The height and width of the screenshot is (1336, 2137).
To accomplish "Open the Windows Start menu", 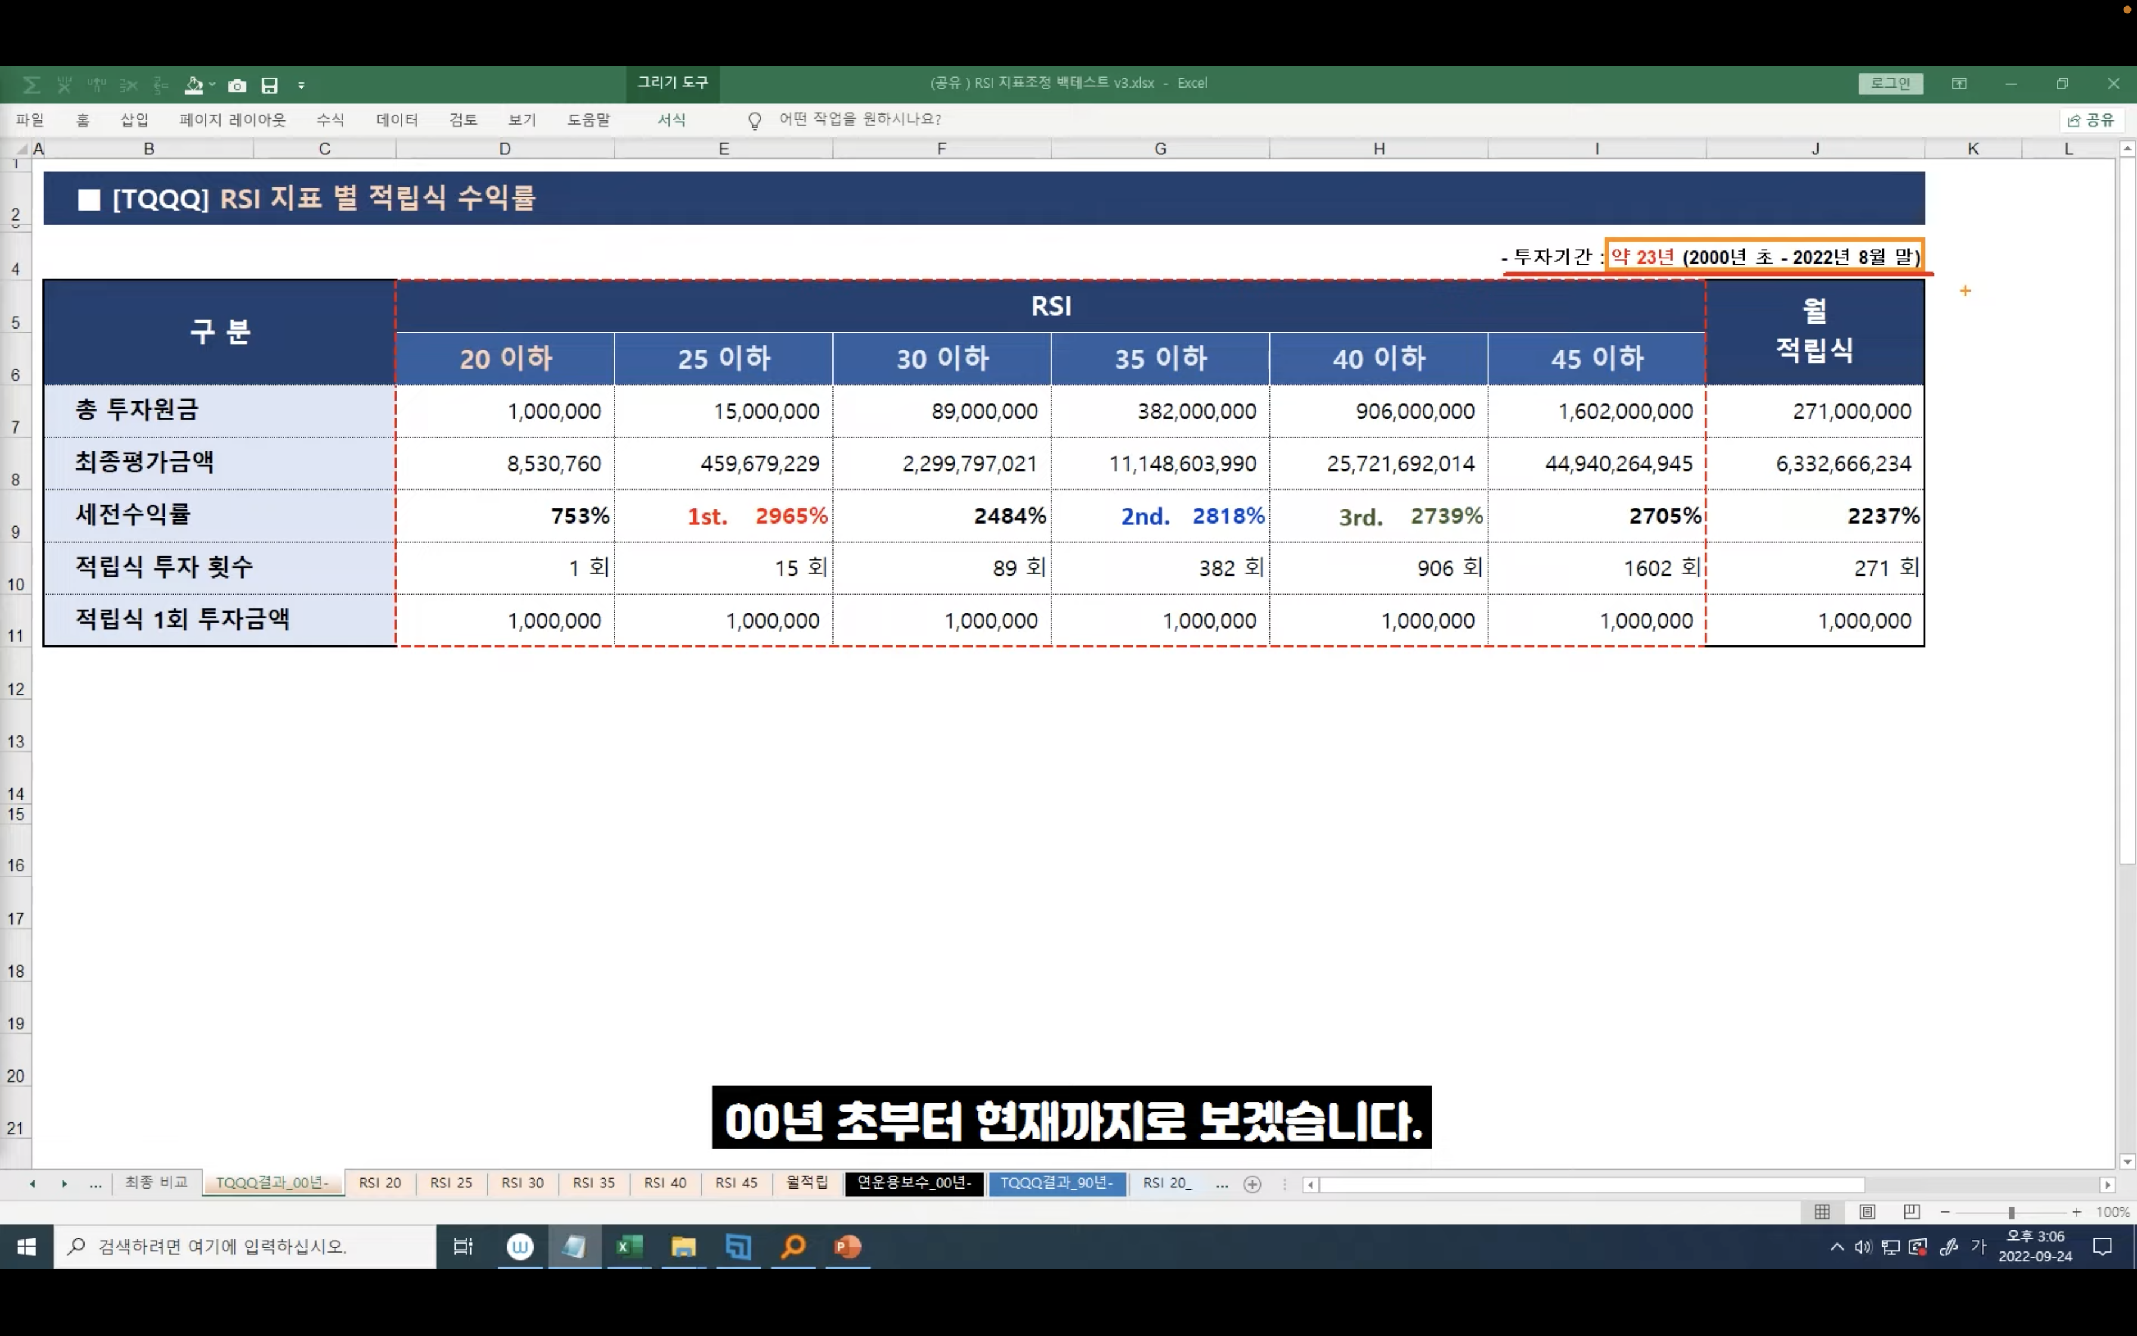I will pyautogui.click(x=26, y=1247).
